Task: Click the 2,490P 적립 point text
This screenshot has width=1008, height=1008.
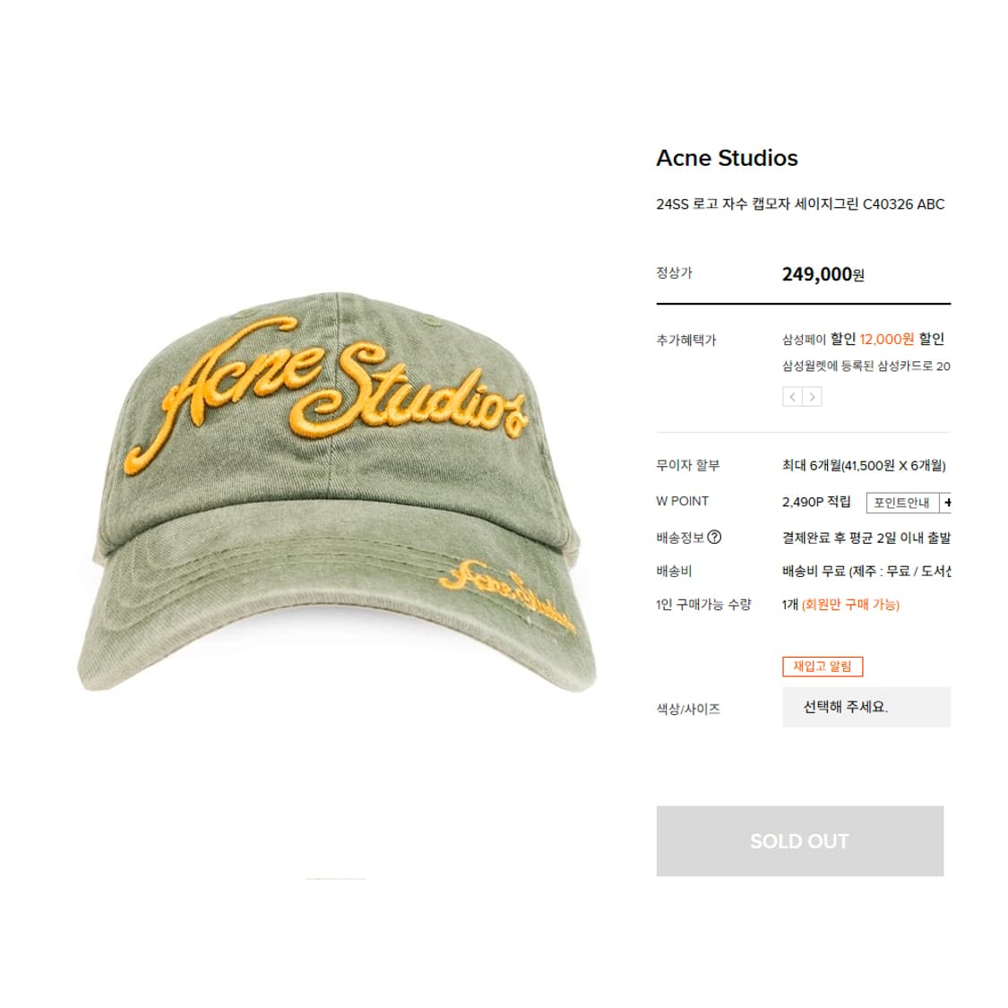Action: [815, 502]
